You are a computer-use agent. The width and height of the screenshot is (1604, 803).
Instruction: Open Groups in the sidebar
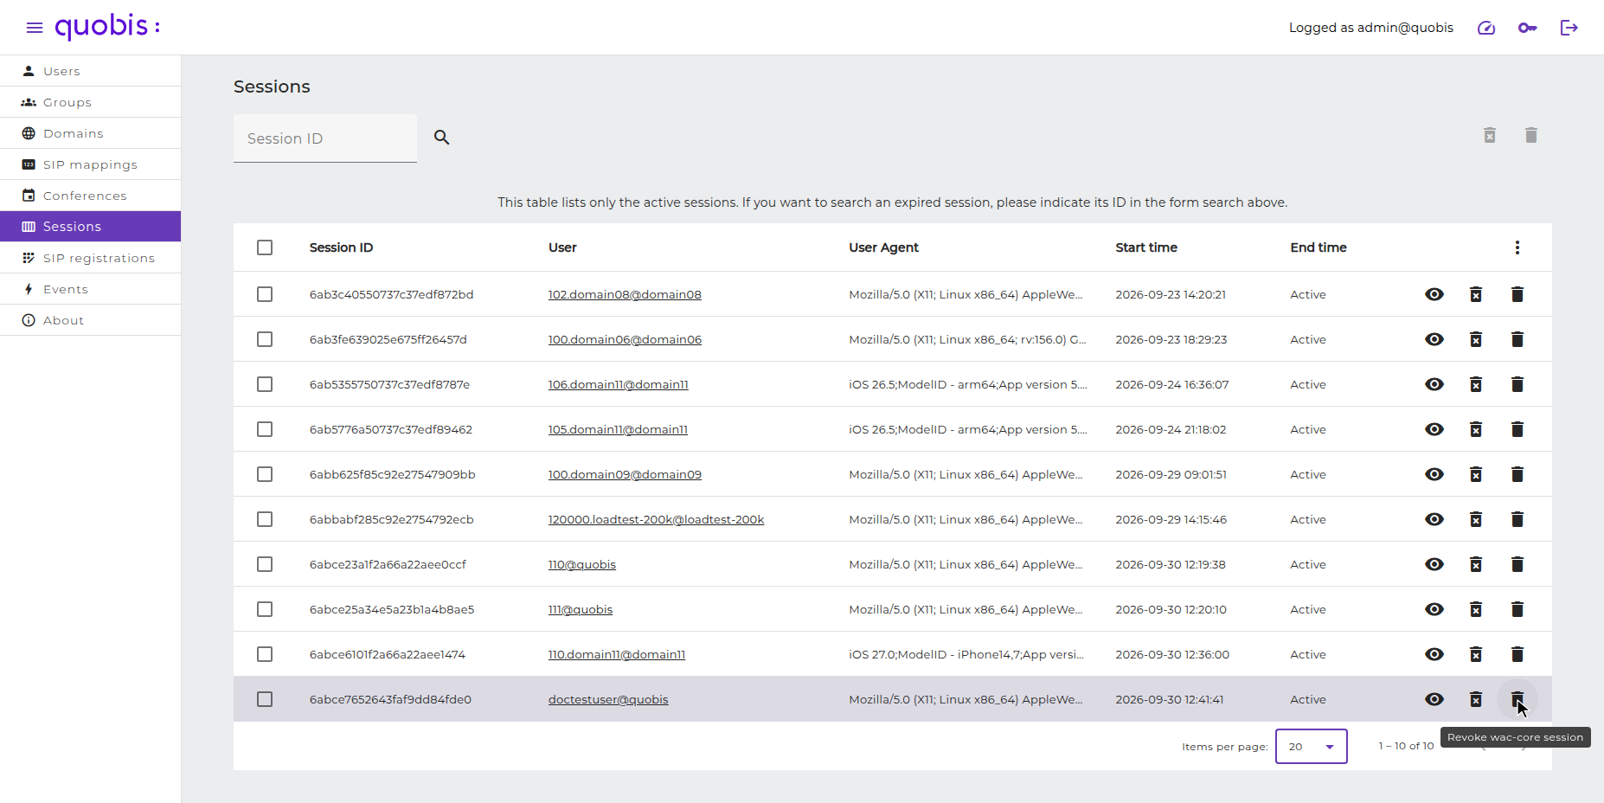[91, 102]
